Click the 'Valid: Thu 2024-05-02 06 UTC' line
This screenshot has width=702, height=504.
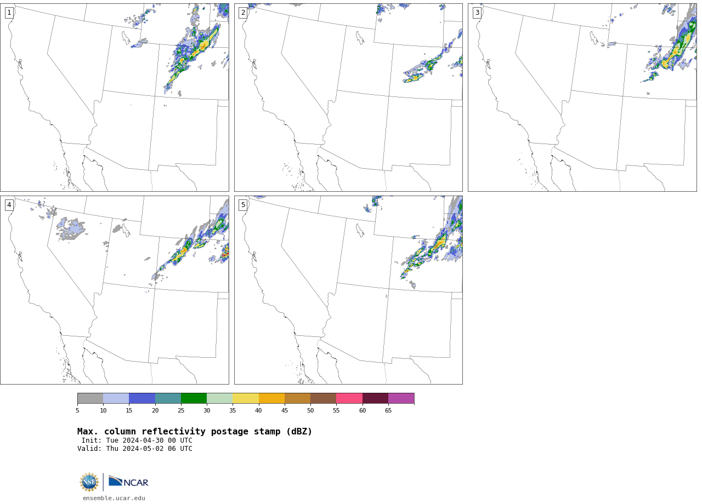point(135,449)
